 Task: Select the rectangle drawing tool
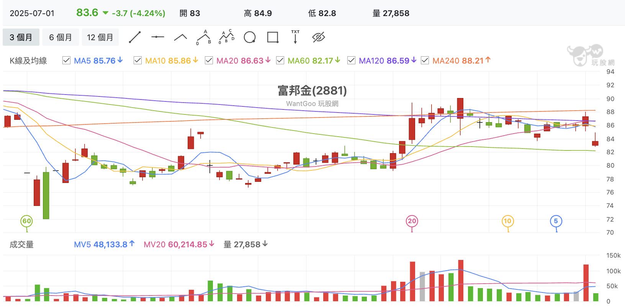tap(273, 37)
